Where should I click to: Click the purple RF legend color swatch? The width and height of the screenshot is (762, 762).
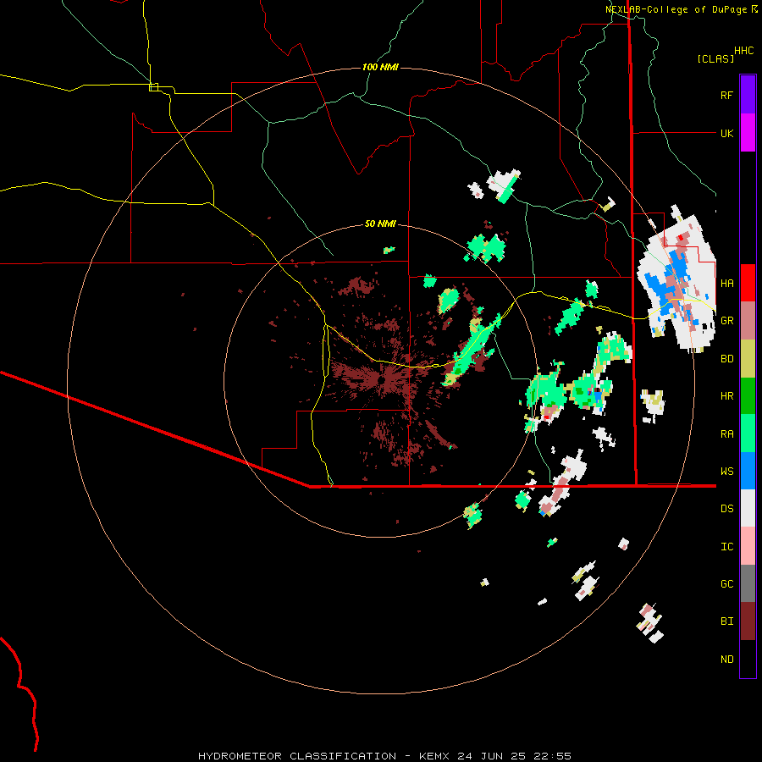[x=748, y=95]
